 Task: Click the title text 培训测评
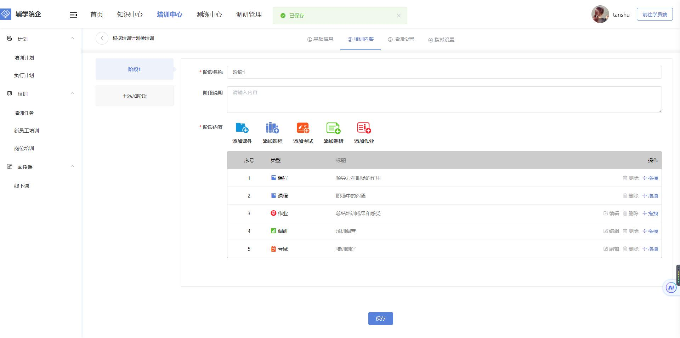(346, 249)
